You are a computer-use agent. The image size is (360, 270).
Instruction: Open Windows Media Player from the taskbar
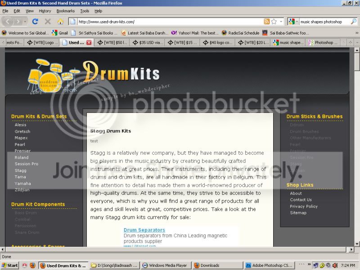click(166, 265)
